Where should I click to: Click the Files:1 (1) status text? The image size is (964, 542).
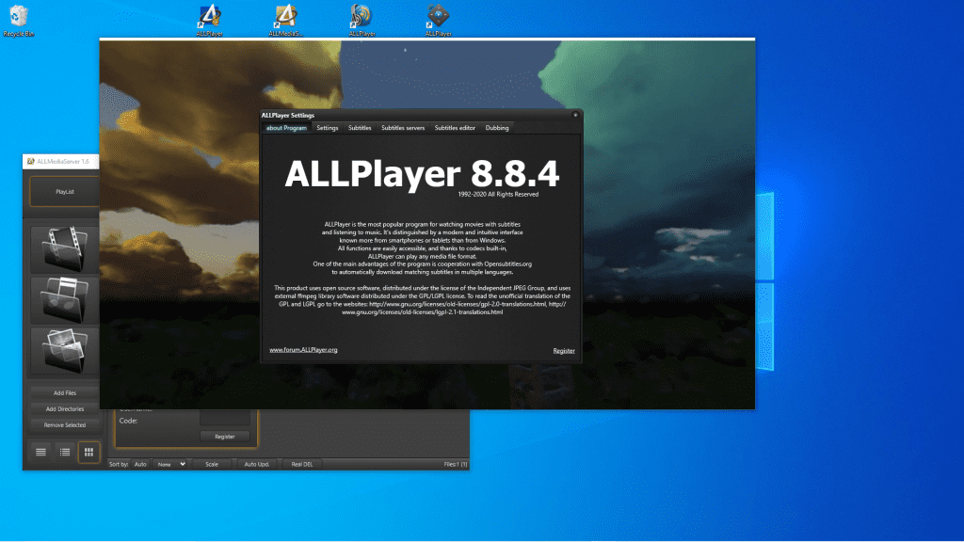coord(455,464)
